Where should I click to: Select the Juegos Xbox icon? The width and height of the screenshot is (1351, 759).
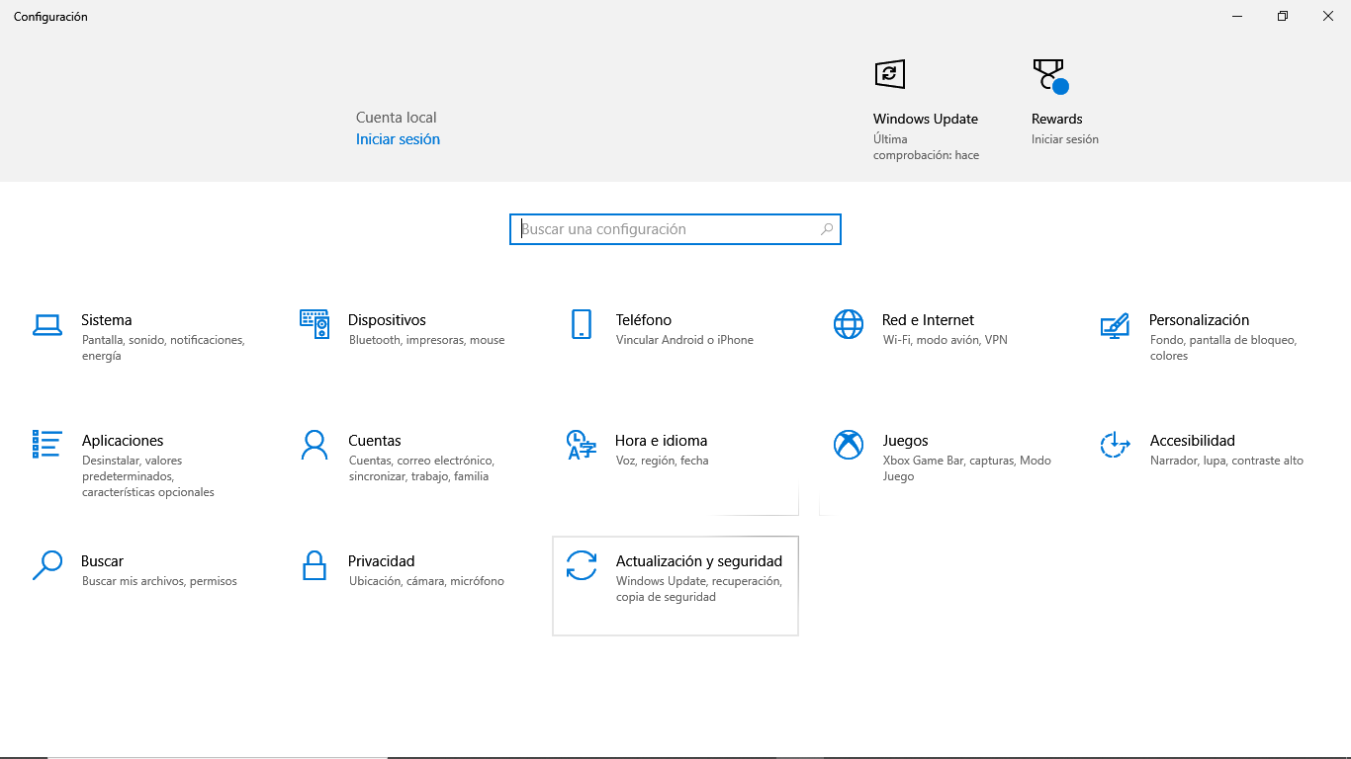pyautogui.click(x=849, y=445)
